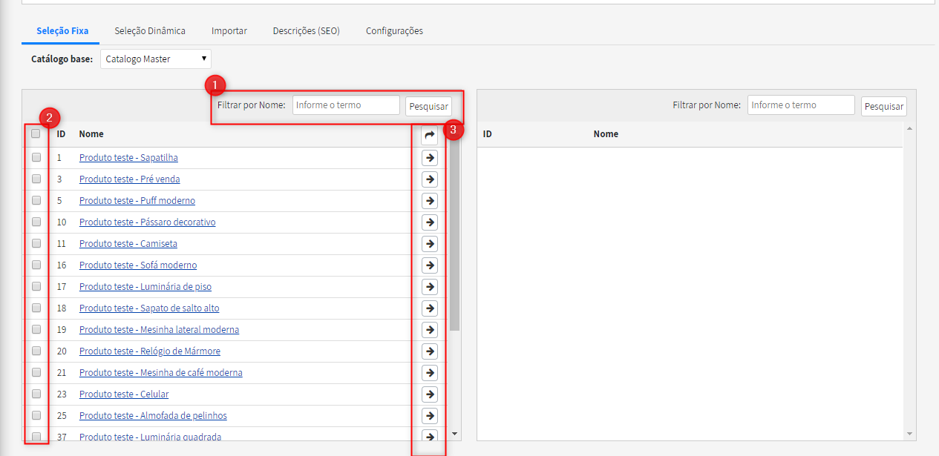Open Produto teste - Sofá moderno link
This screenshot has height=456, width=939.
(x=138, y=265)
